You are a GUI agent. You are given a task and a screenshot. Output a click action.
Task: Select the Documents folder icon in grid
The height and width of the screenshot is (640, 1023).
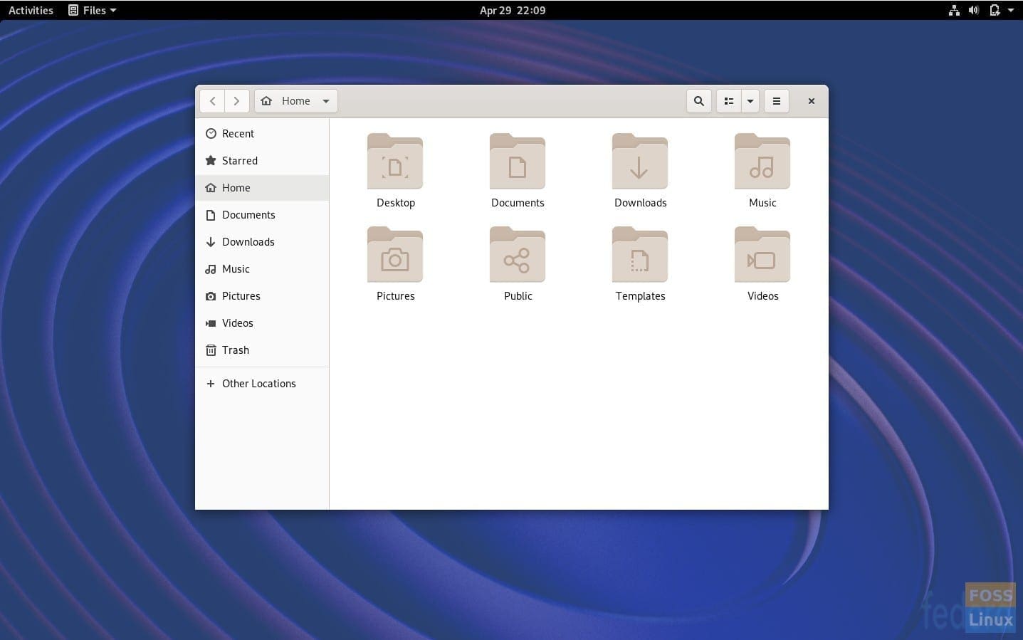[518, 162]
